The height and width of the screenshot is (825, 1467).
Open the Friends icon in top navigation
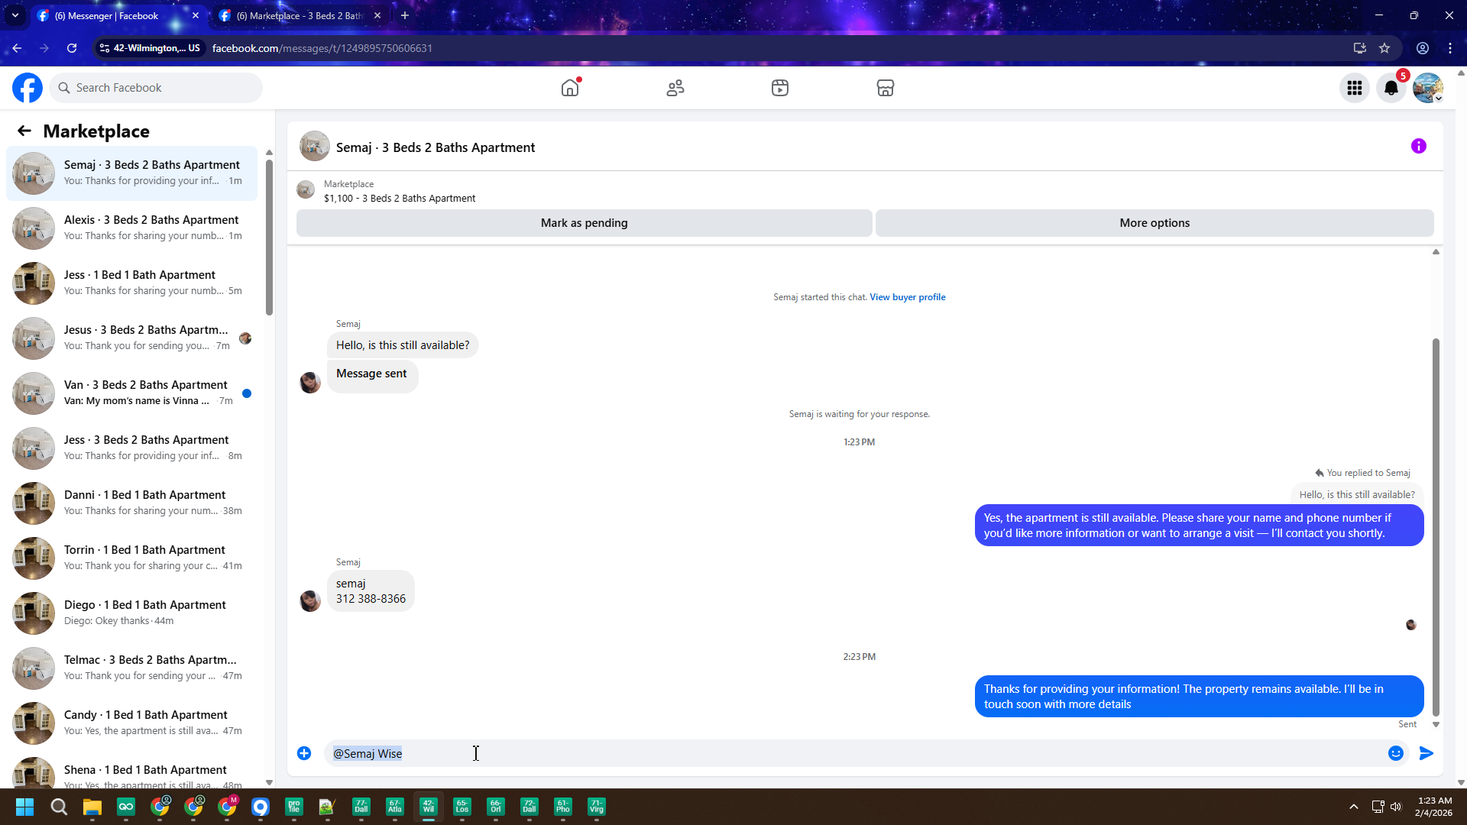(675, 88)
